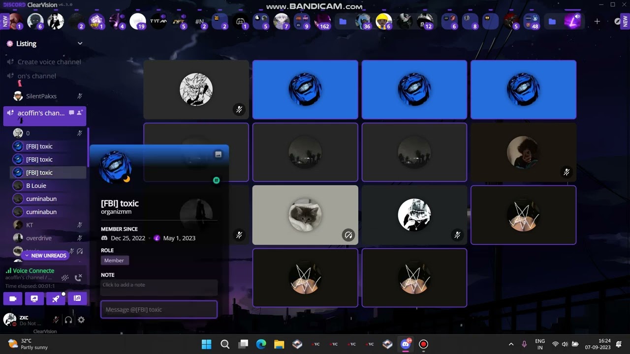Turn on camera in voice panel

[x=13, y=298]
